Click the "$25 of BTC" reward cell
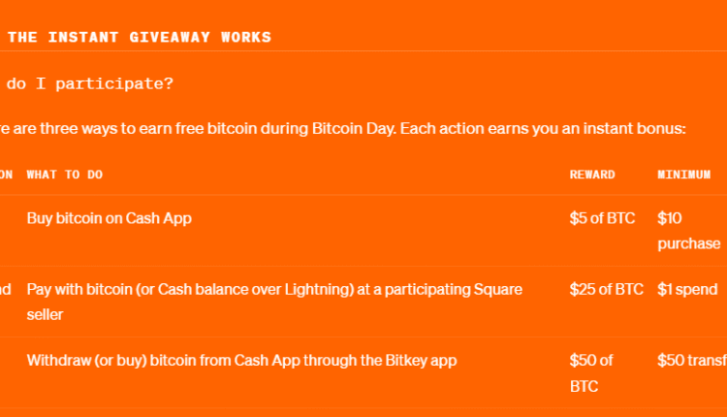727x417 pixels. (606, 289)
